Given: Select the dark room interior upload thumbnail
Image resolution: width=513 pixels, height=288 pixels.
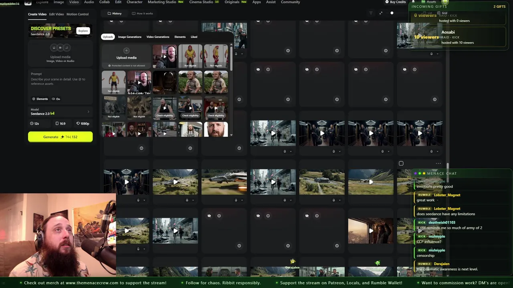Looking at the screenshot, I should pyautogui.click(x=164, y=82).
